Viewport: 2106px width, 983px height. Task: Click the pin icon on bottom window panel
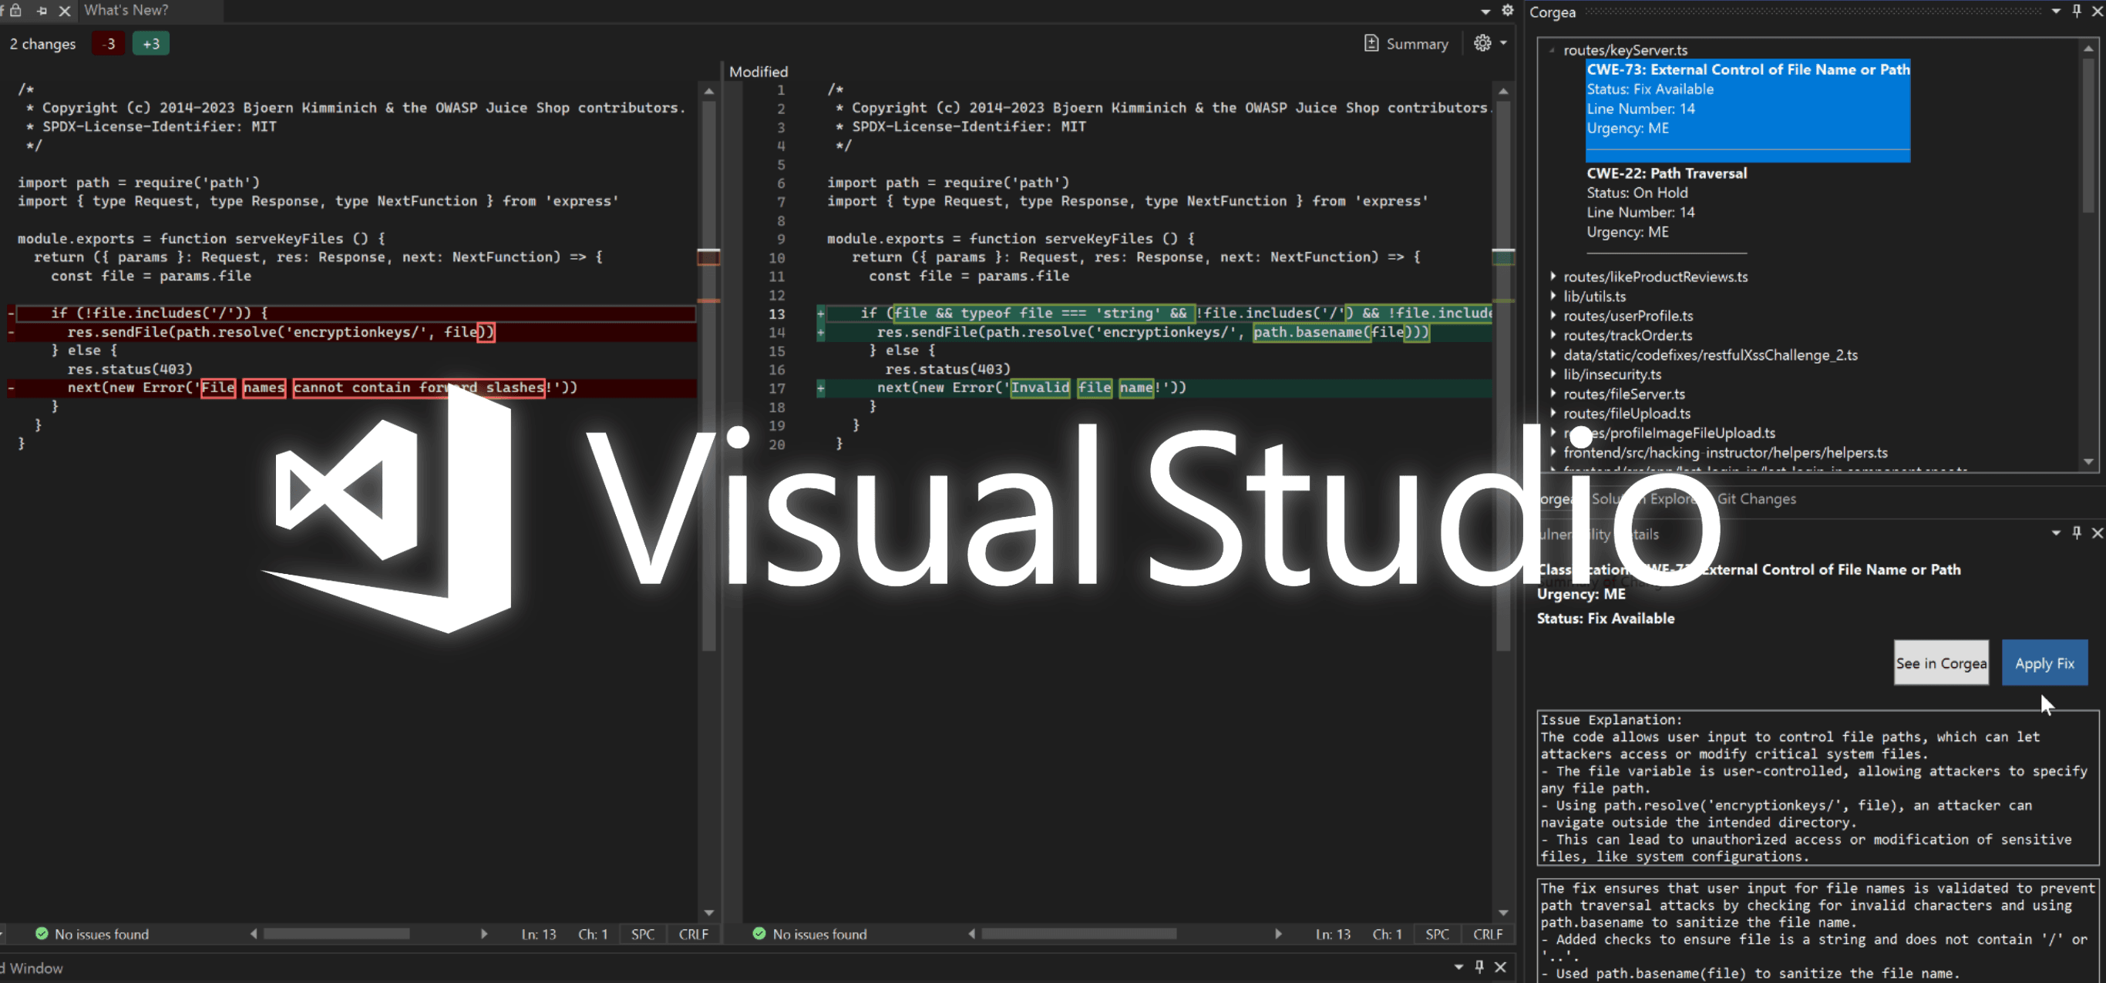pyautogui.click(x=1479, y=967)
